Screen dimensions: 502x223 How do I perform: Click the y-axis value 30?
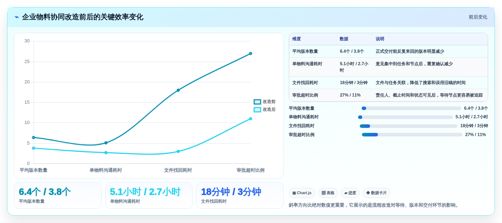(x=27, y=41)
